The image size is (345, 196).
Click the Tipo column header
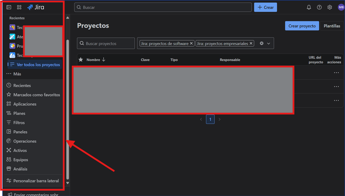tap(174, 60)
